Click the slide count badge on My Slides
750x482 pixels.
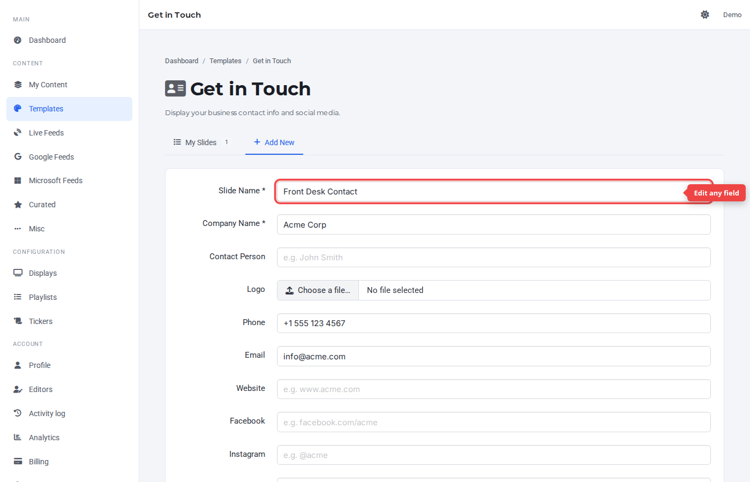coord(227,142)
